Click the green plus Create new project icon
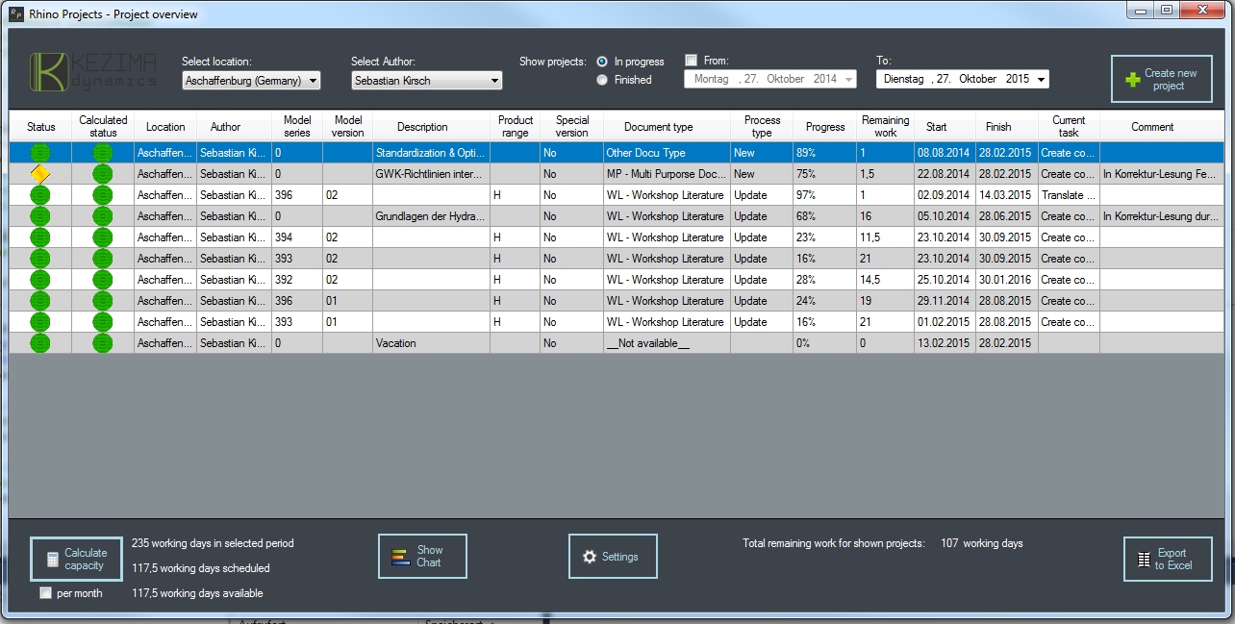The width and height of the screenshot is (1235, 624). coord(1132,80)
